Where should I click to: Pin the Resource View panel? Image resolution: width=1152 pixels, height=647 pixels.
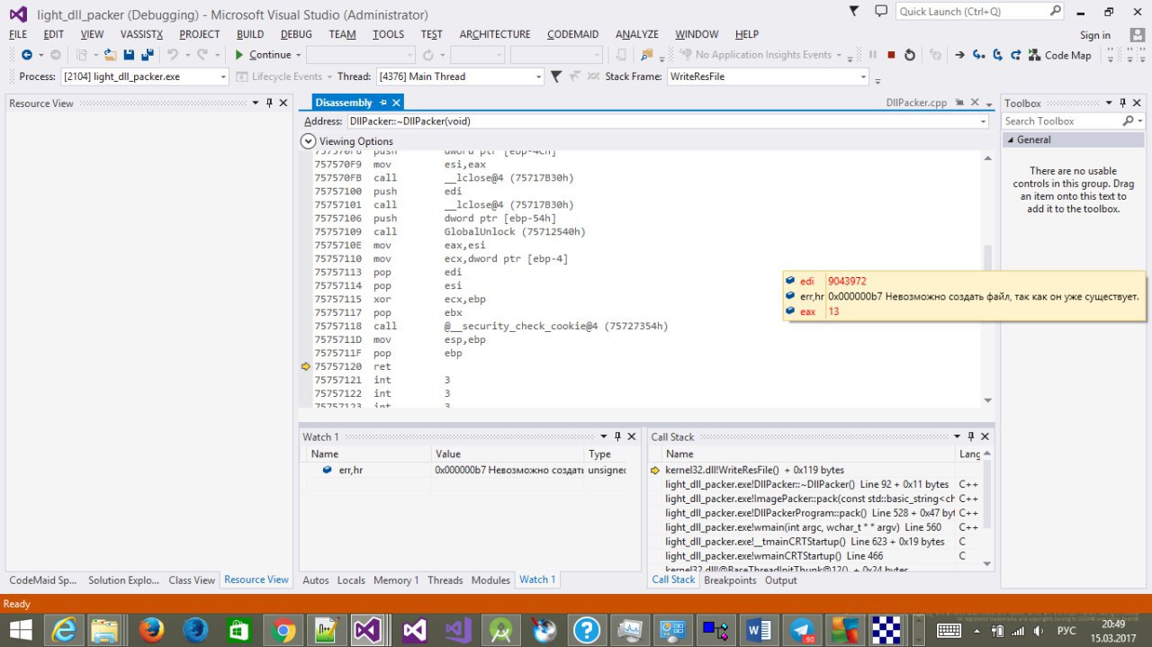pyautogui.click(x=269, y=103)
